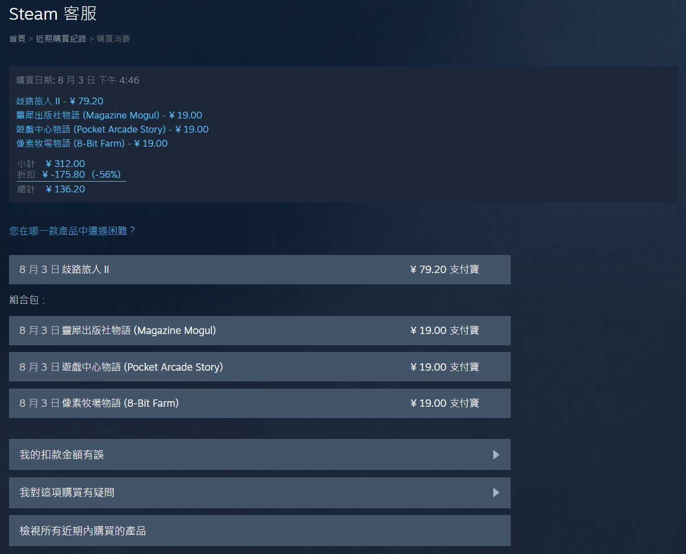
Task: Select the 8月3日 靈犀出版社物語 bundle row
Action: click(x=260, y=331)
